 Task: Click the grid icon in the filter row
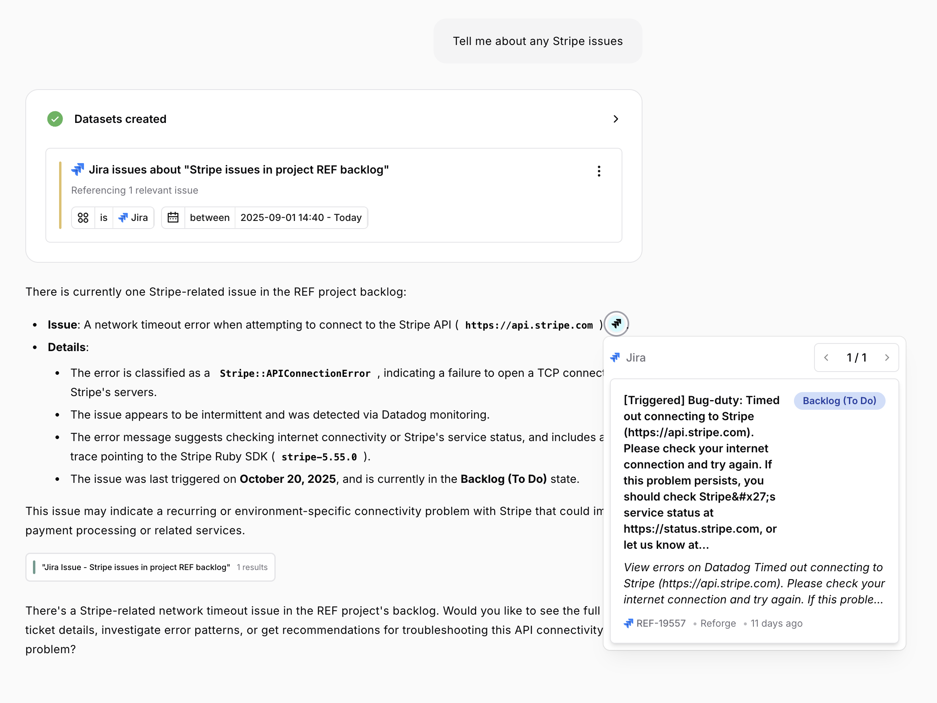tap(83, 217)
